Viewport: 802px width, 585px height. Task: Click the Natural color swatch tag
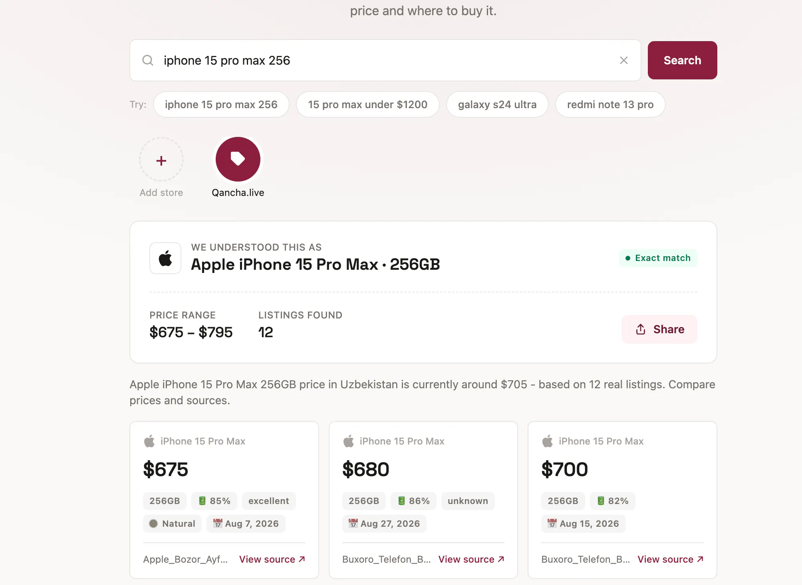click(x=172, y=524)
